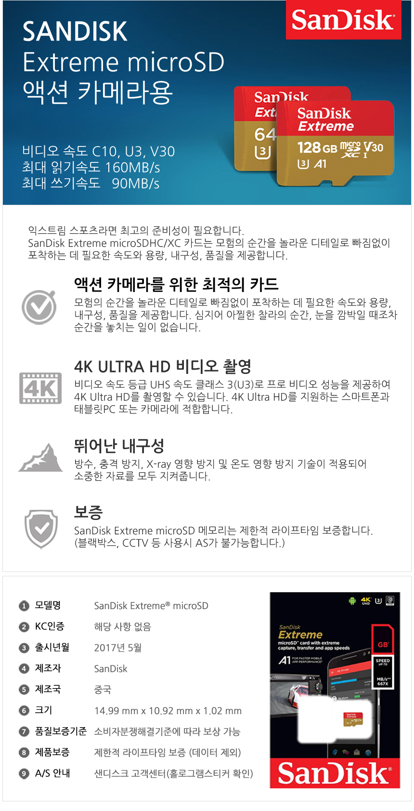Click the number 9 bullet for A/S 안내

tap(24, 773)
